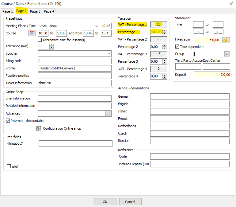Image resolution: width=236 pixels, height=207 pixels.
Task: Increase Percentage 1 spinner
Action: pyautogui.click(x=165, y=31)
